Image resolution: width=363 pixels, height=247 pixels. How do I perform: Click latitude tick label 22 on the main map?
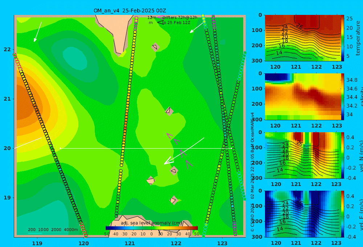[x=7, y=49]
